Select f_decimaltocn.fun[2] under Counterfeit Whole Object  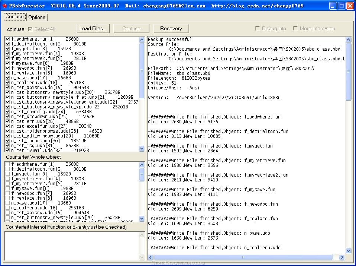tap(49, 169)
